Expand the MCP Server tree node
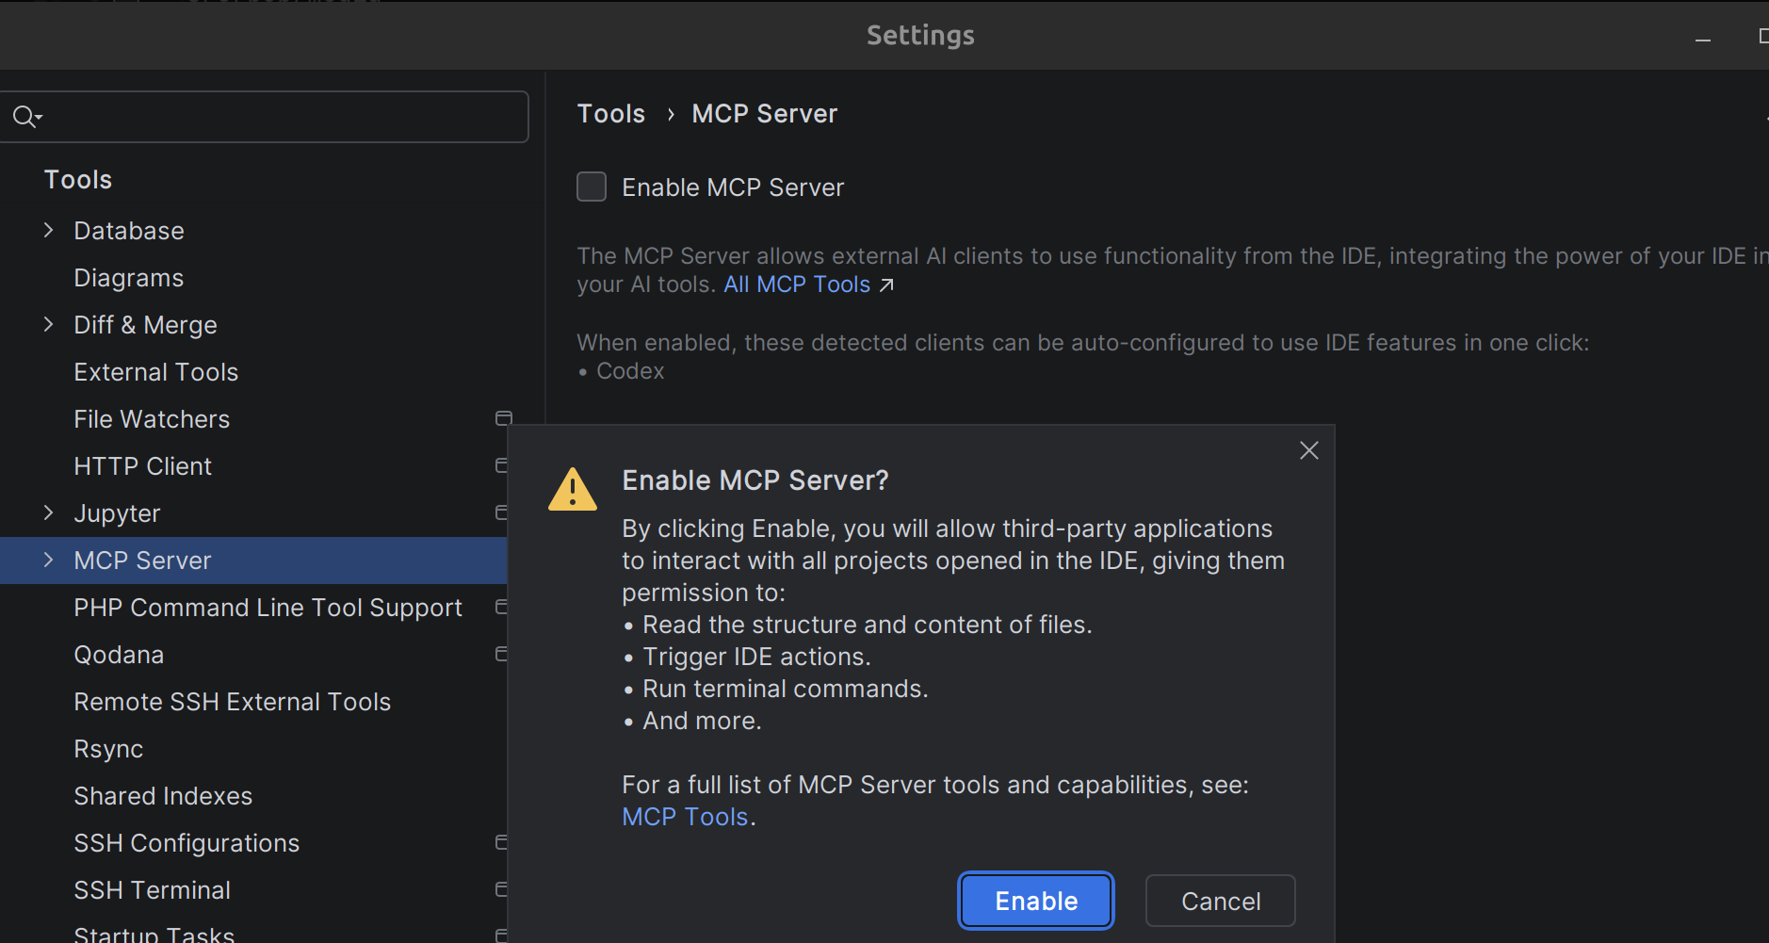The height and width of the screenshot is (943, 1769). pos(49,560)
